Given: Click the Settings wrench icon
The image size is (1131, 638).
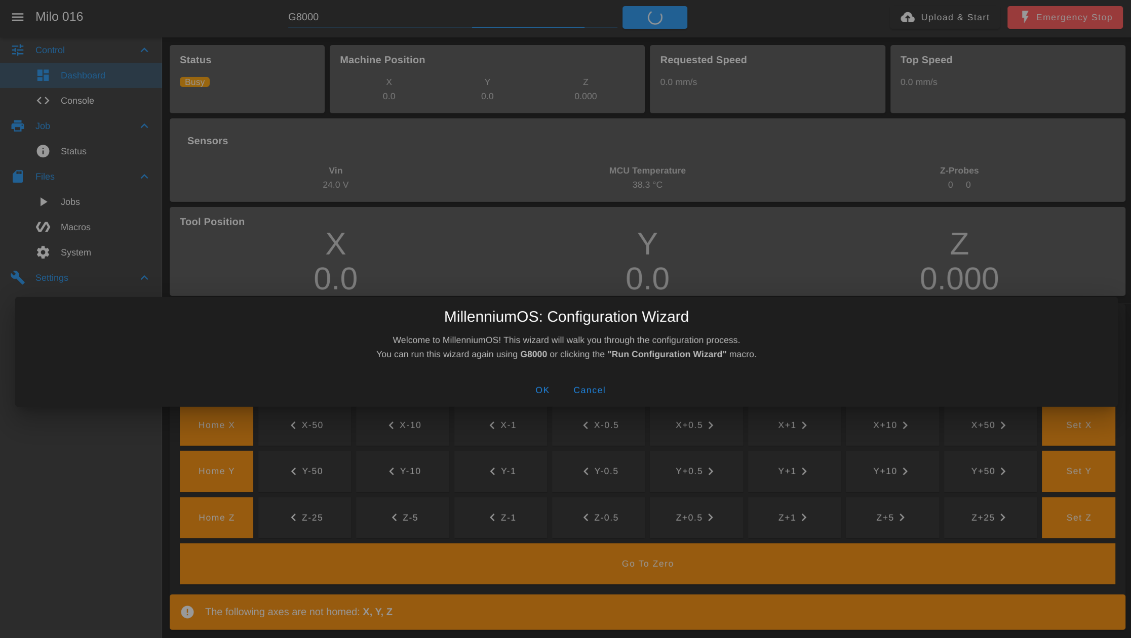Looking at the screenshot, I should [x=18, y=278].
